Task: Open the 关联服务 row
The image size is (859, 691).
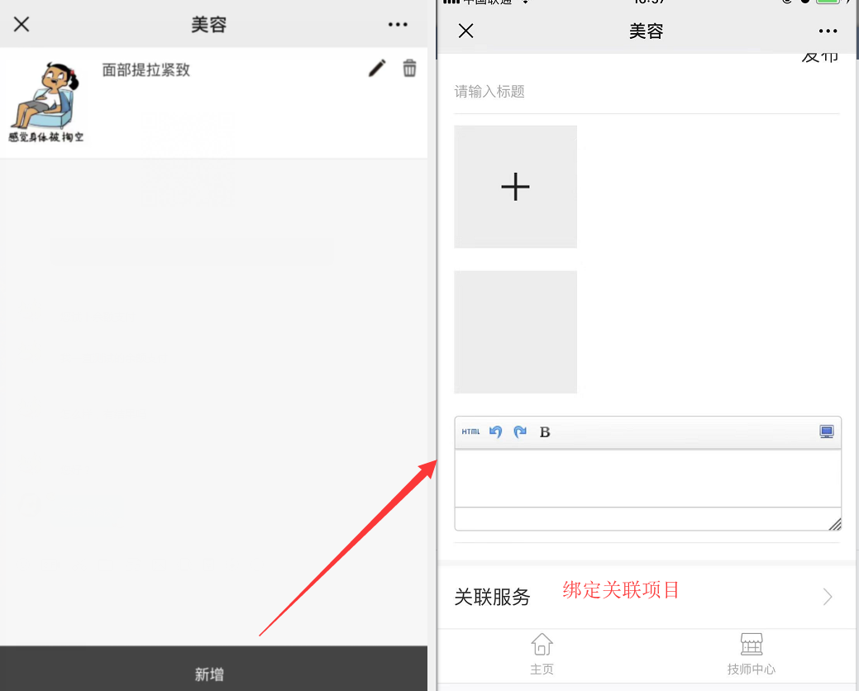Action: pos(647,597)
